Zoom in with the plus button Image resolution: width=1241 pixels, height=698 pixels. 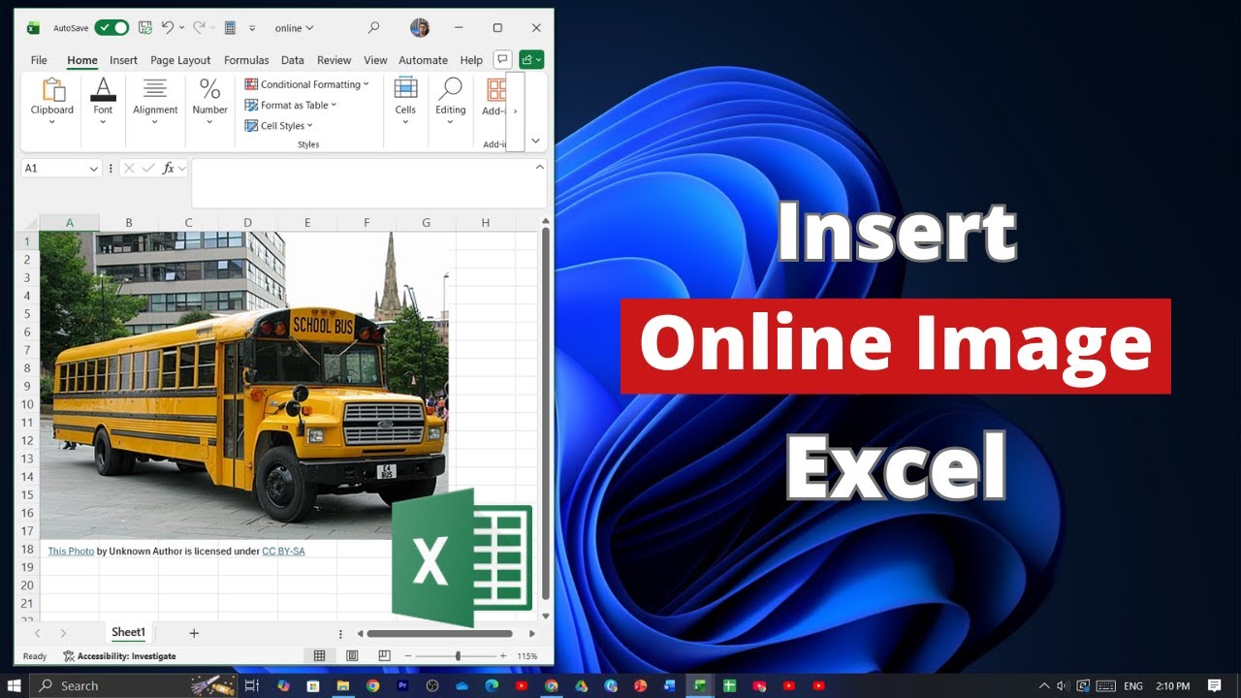coord(502,656)
